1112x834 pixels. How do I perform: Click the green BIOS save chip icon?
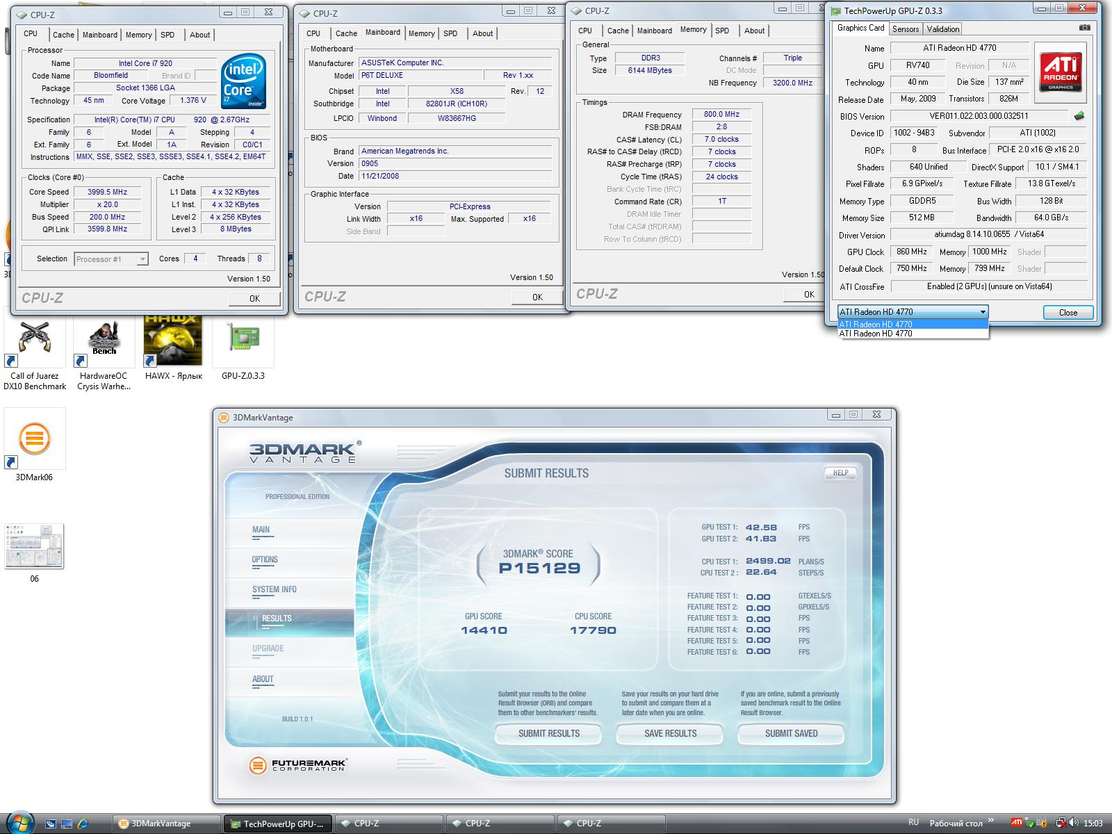[1079, 116]
